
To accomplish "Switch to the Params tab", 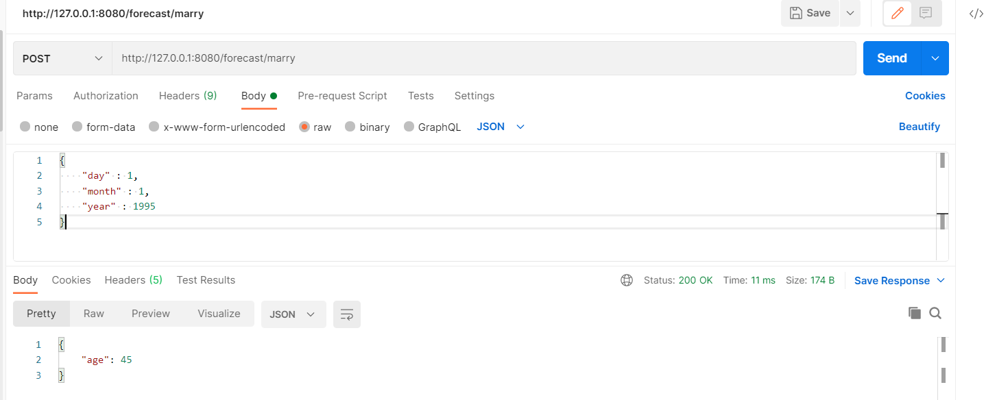I will tap(34, 96).
